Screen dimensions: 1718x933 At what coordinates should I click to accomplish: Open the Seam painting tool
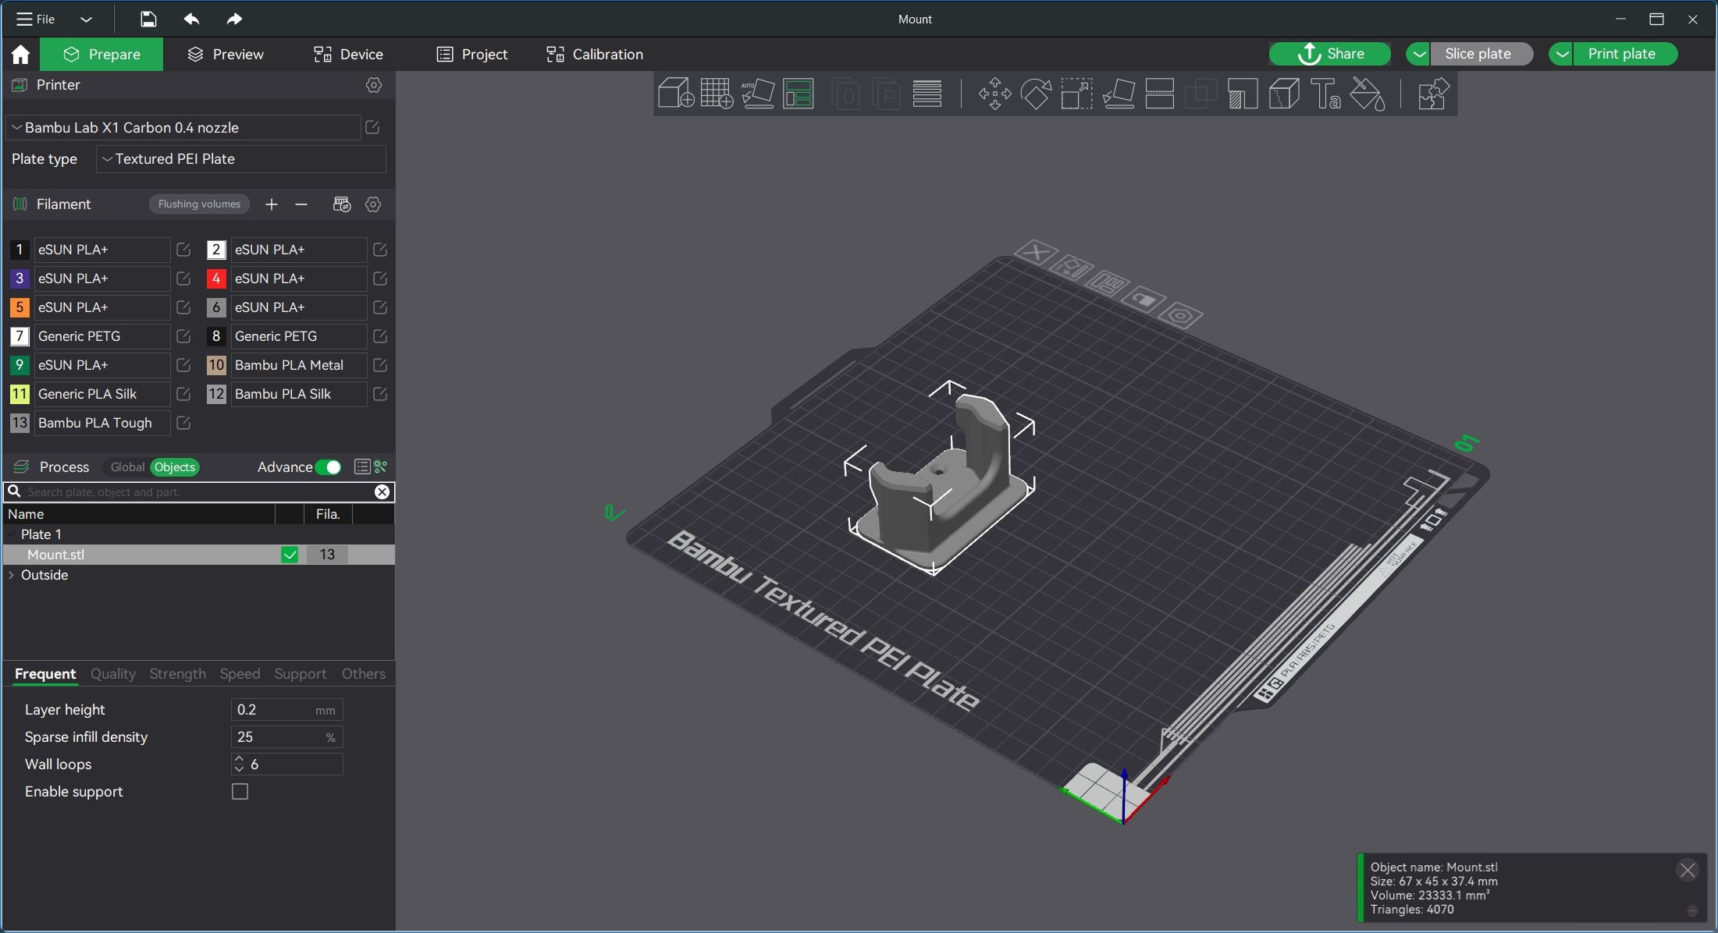tap(1284, 94)
